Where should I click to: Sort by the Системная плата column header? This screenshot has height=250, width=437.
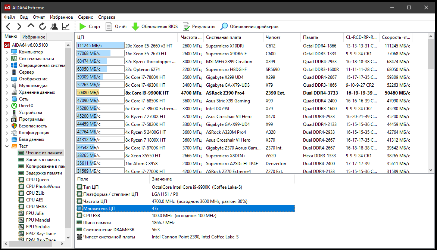pos(233,37)
